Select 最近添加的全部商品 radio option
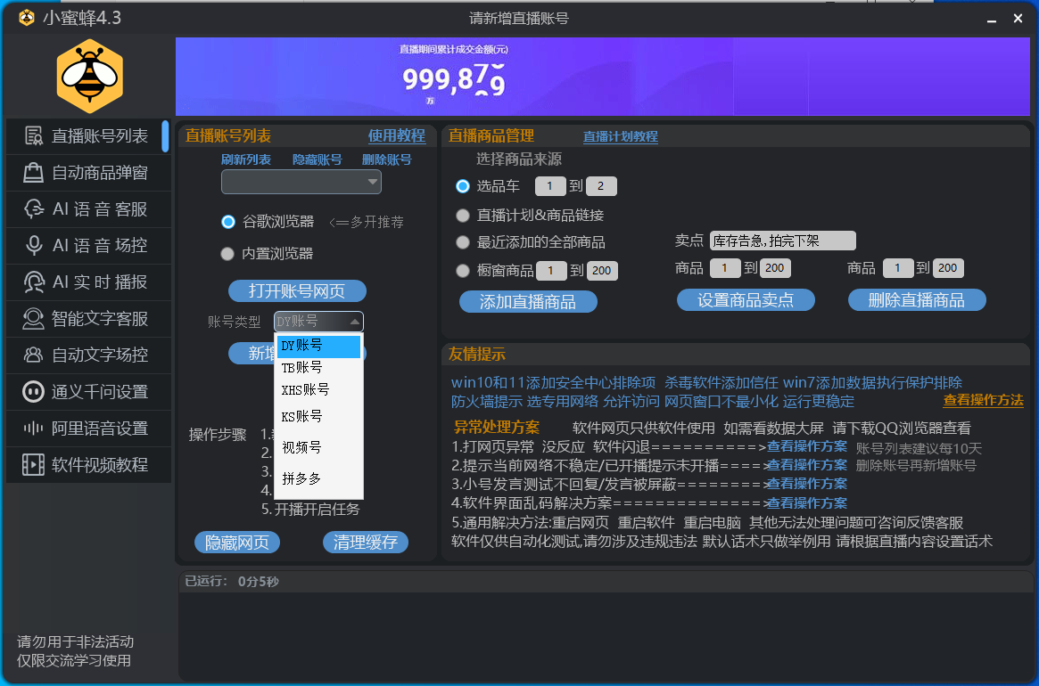The height and width of the screenshot is (686, 1039). [463, 242]
